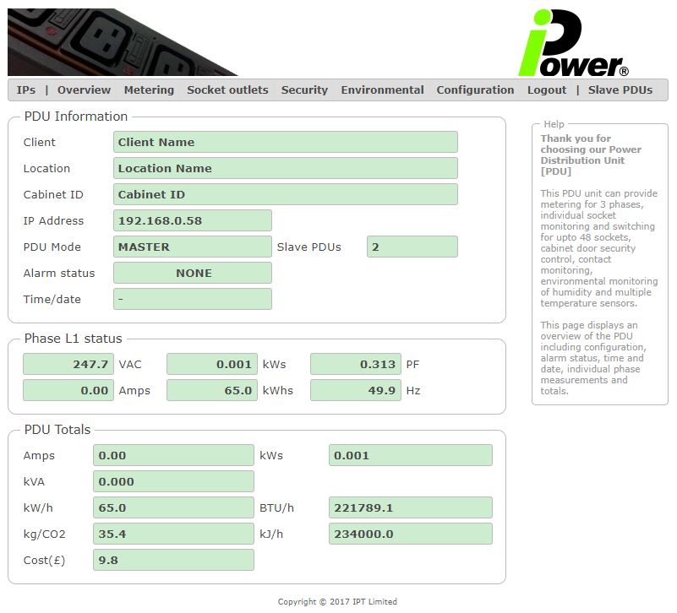Click the Cabinet ID field
Viewport: 677px width, 613px height.
click(x=285, y=194)
